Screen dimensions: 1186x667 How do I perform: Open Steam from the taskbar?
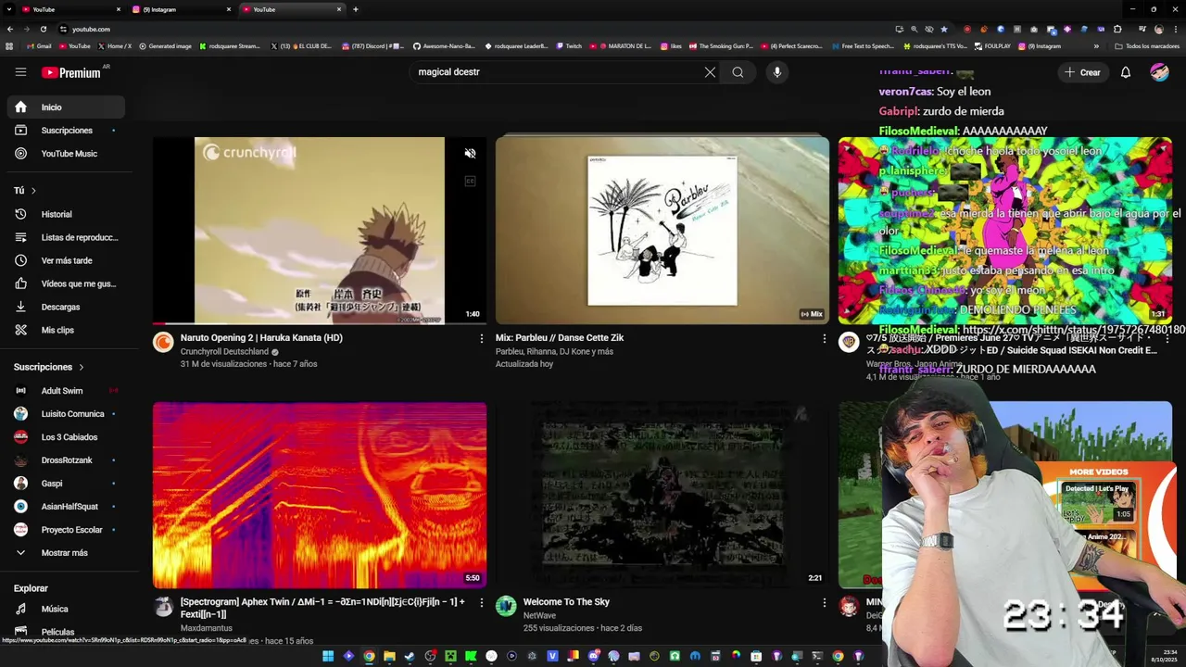click(410, 656)
